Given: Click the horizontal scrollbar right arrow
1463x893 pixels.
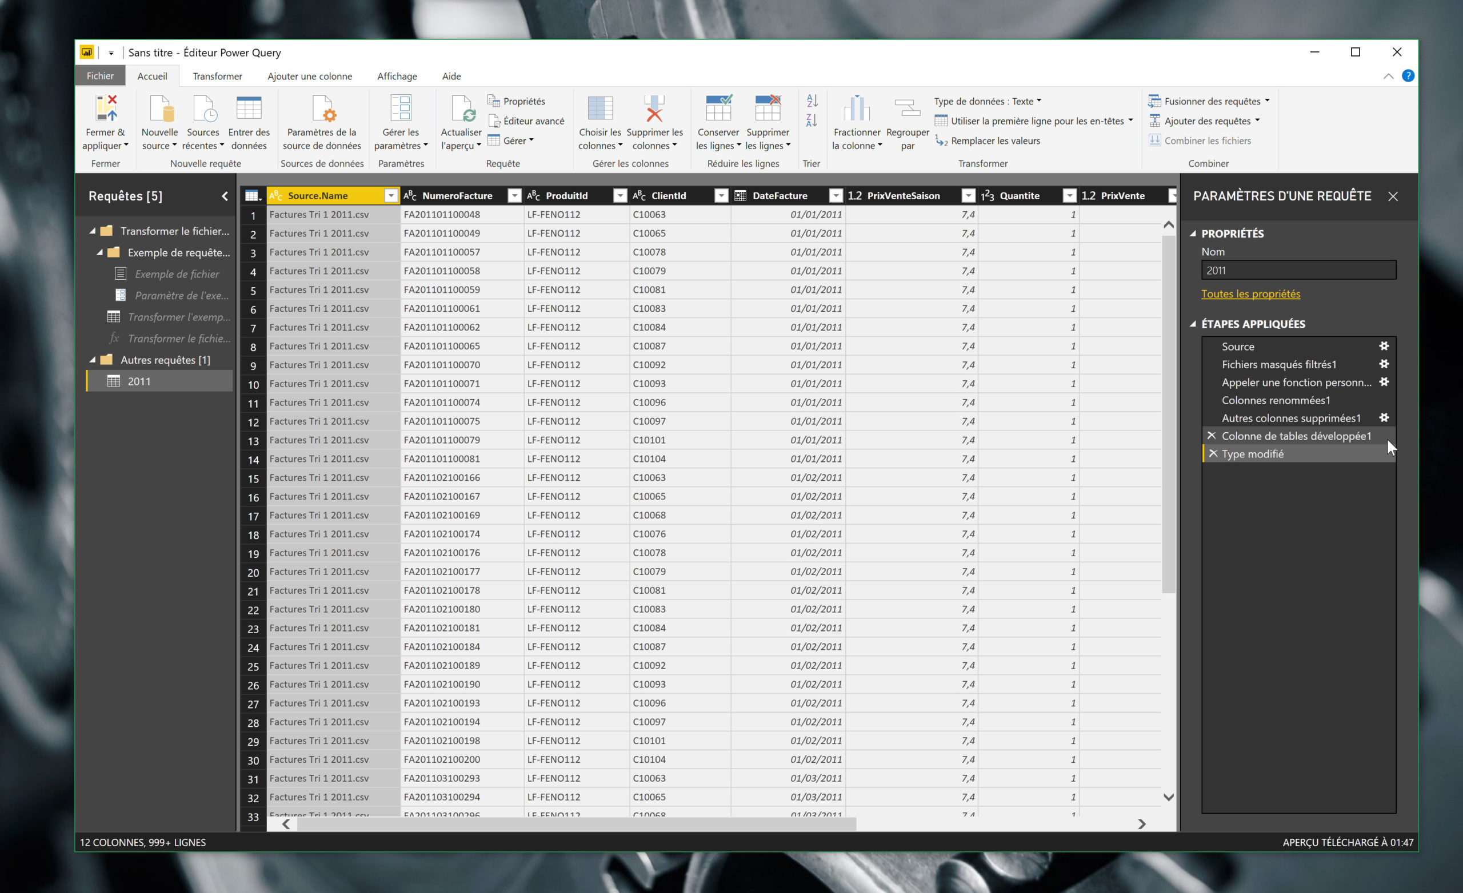Looking at the screenshot, I should (1141, 823).
